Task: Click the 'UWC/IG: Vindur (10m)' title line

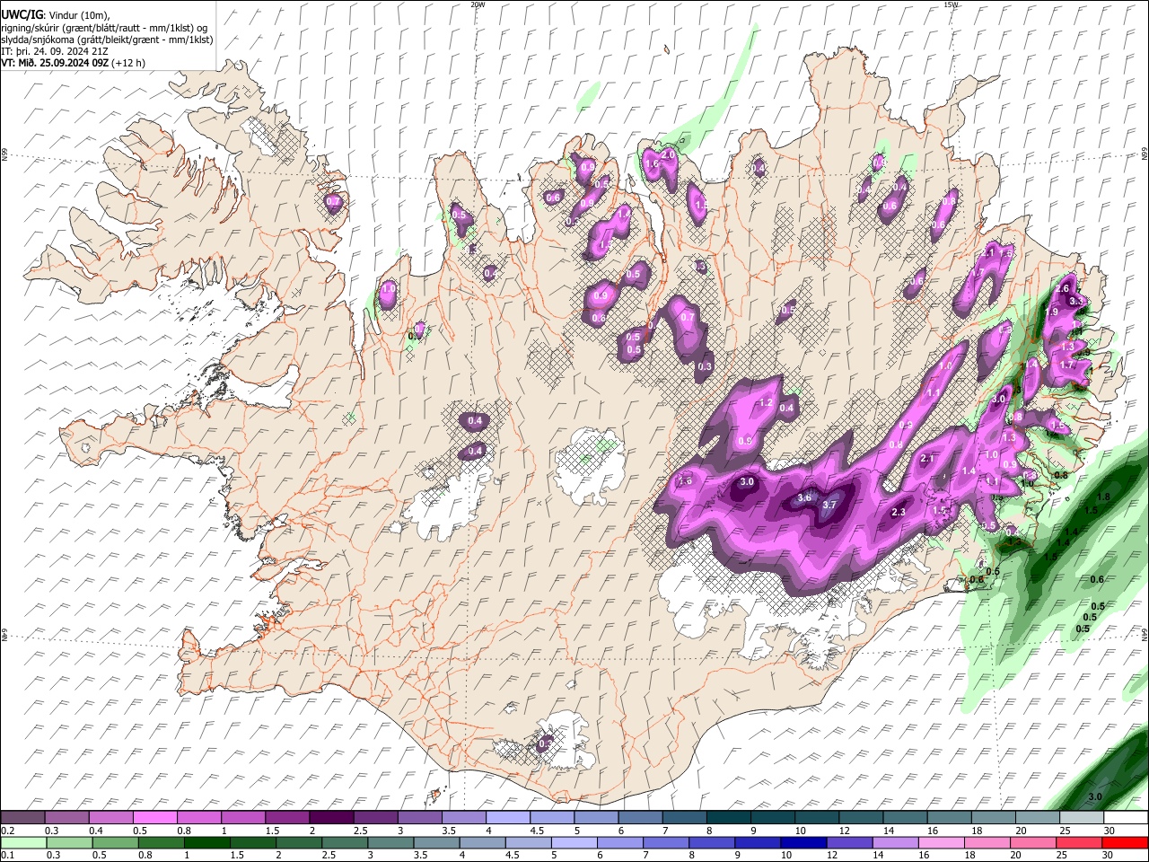Action: click(x=56, y=15)
